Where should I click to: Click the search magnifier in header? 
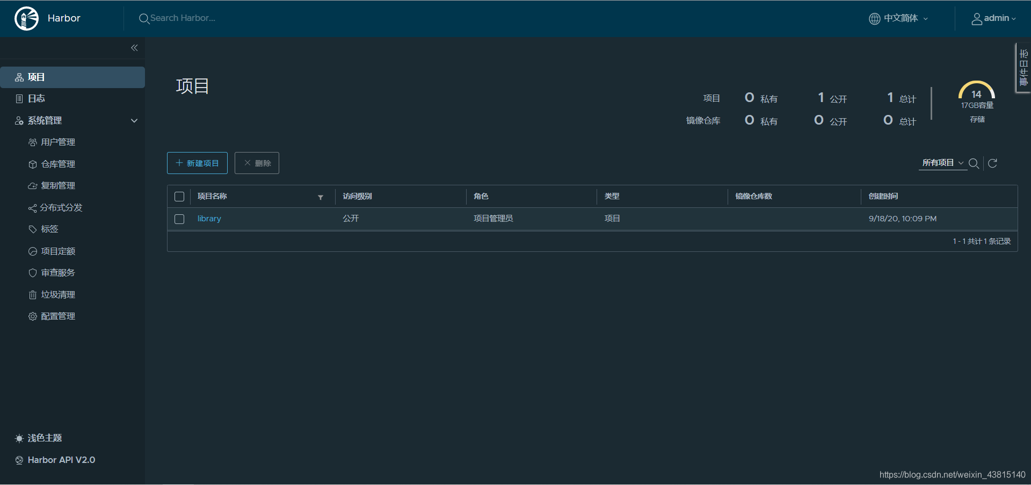coord(144,19)
